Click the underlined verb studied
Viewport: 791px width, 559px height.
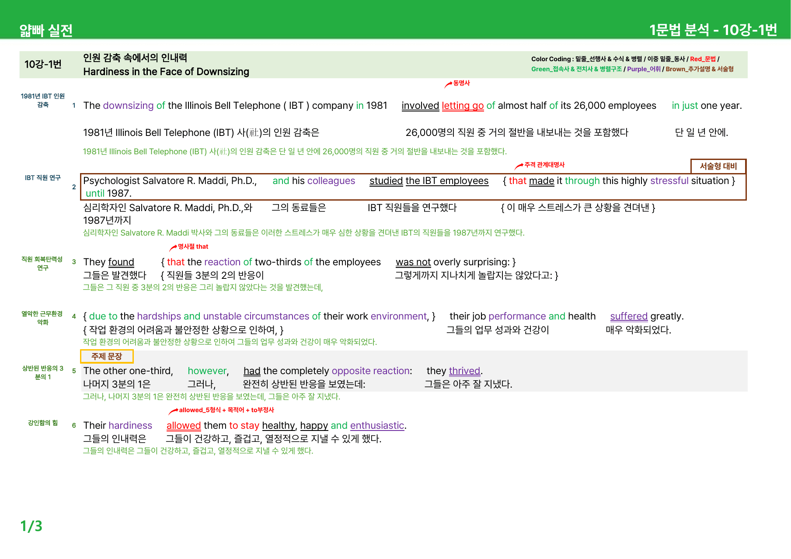tap(386, 181)
